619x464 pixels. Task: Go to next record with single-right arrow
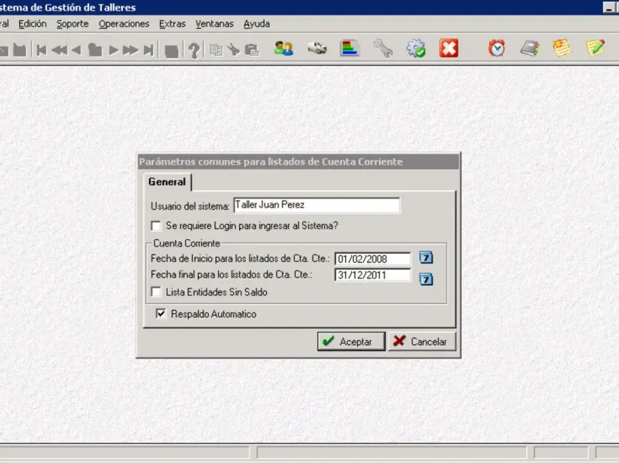point(113,50)
